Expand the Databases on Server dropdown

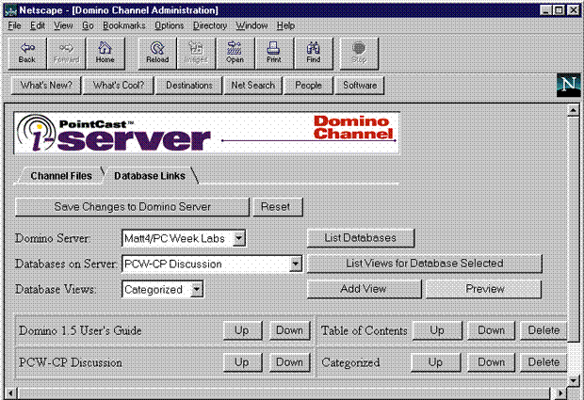tap(296, 264)
